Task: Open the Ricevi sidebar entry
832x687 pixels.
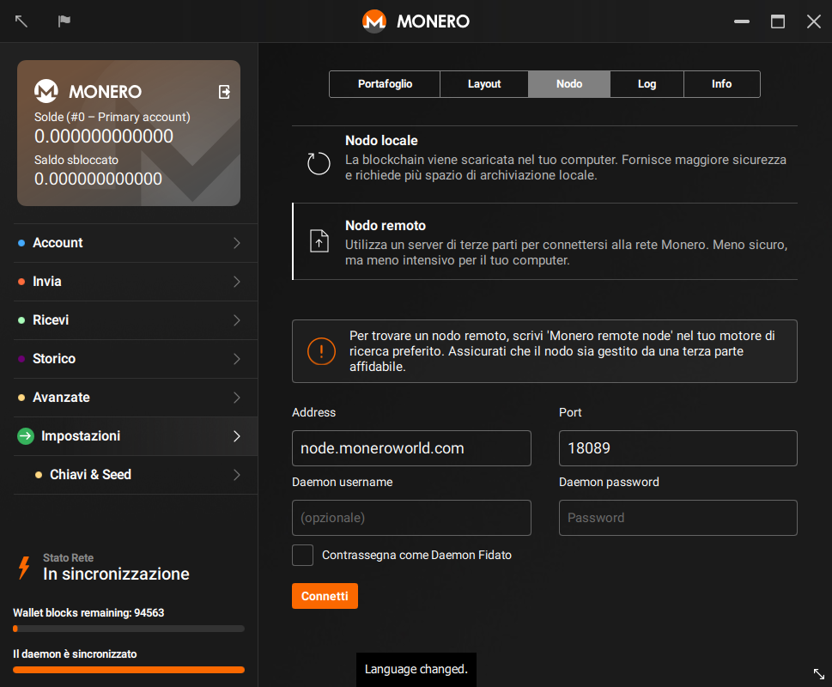Action: click(136, 320)
